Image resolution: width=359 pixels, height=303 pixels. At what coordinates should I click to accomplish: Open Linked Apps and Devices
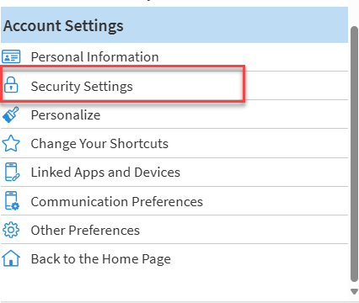coord(174,173)
